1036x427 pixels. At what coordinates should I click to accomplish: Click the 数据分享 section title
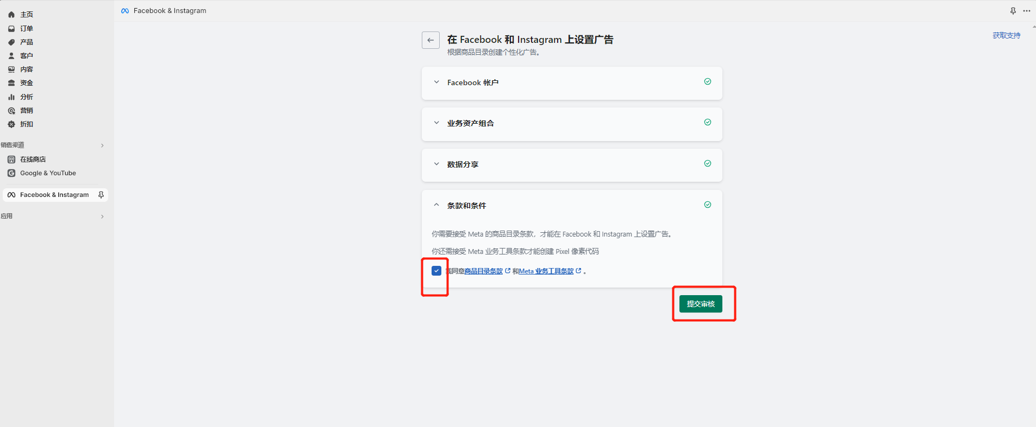(x=463, y=164)
